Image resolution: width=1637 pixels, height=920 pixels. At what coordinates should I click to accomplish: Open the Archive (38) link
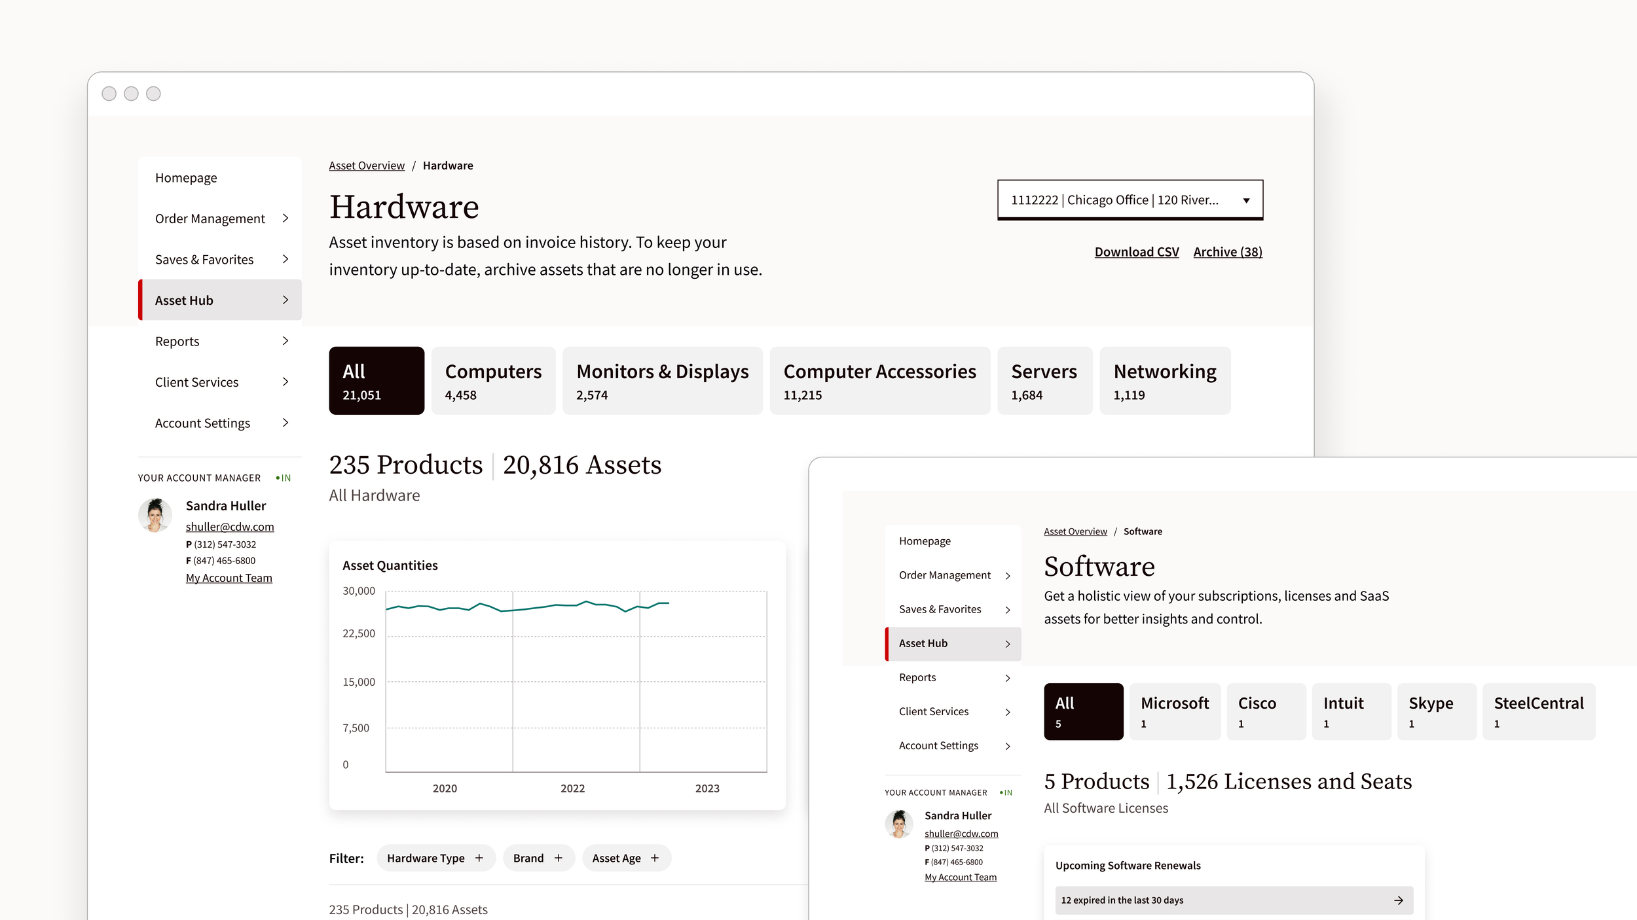coord(1228,252)
